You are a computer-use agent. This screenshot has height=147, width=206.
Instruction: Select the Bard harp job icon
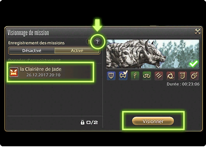click(182, 76)
